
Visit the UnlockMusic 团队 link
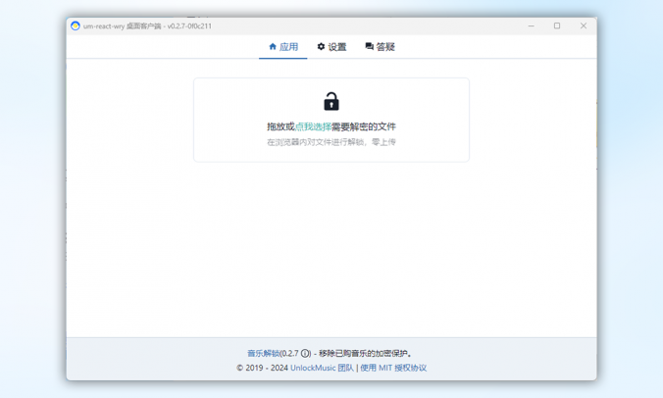point(322,368)
